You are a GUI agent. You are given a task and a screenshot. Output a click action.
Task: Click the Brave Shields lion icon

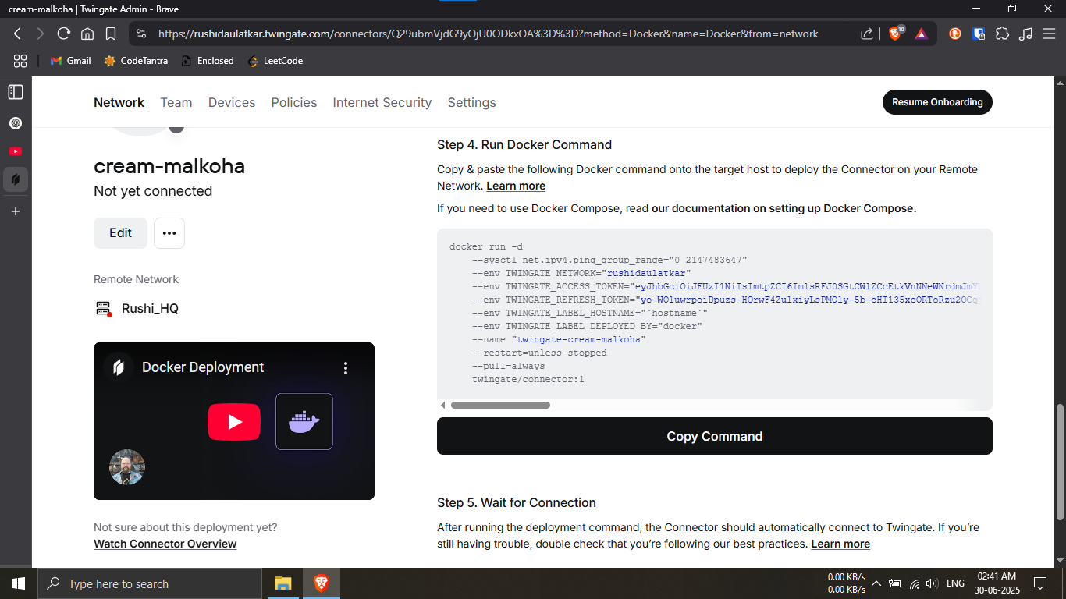(896, 34)
